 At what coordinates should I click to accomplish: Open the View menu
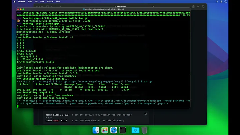[42, 2]
